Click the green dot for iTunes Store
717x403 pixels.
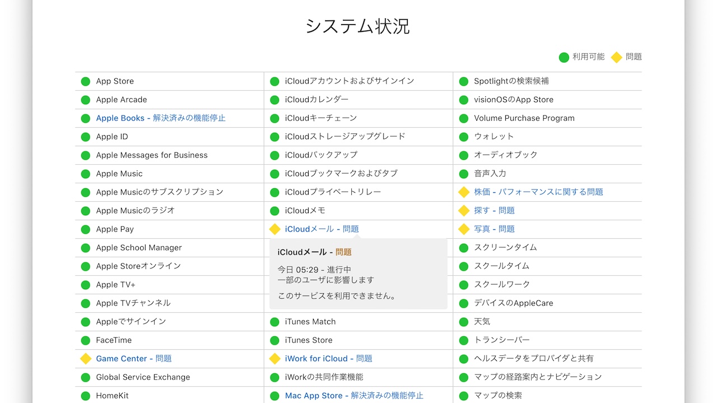click(x=274, y=340)
